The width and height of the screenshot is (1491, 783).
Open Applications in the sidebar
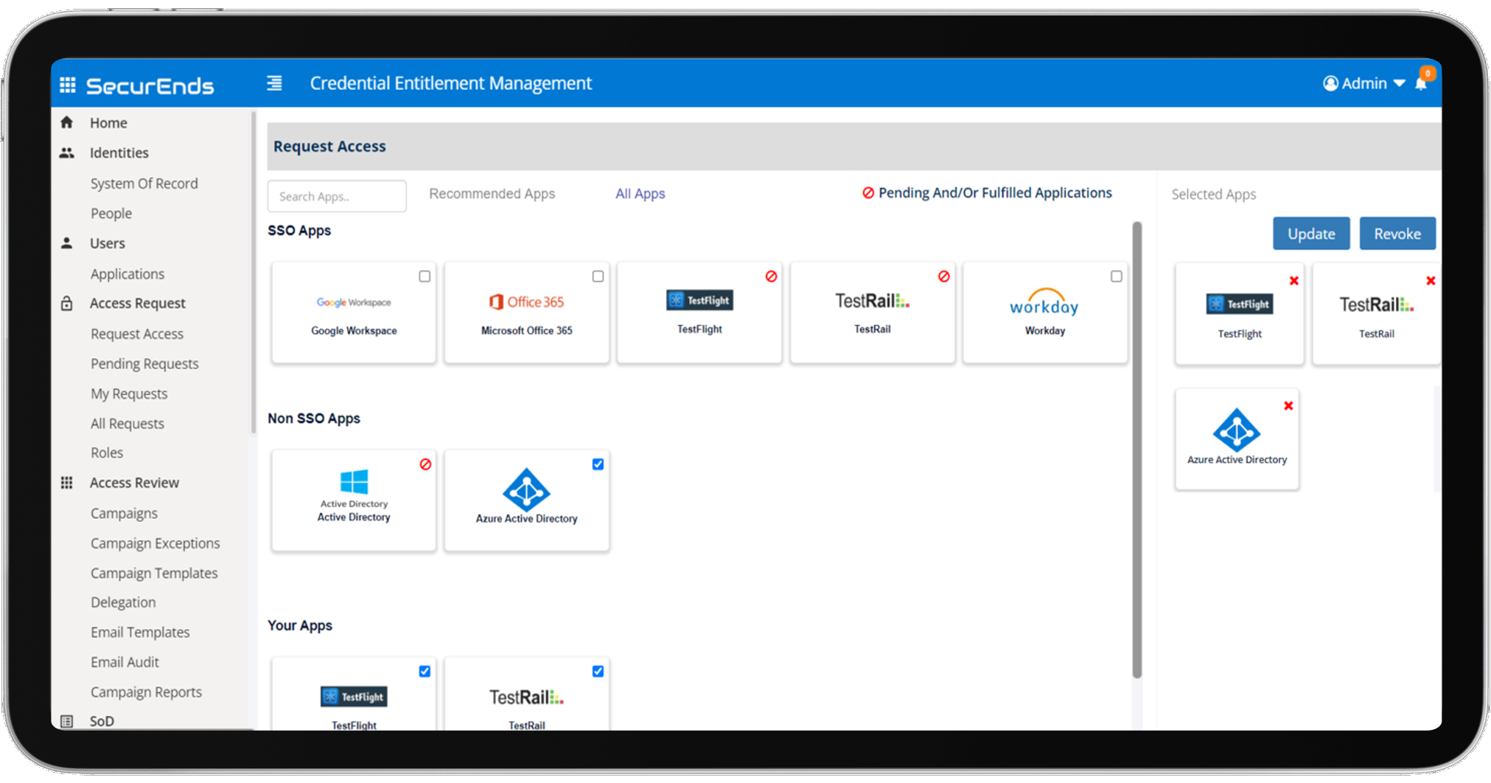click(x=128, y=274)
